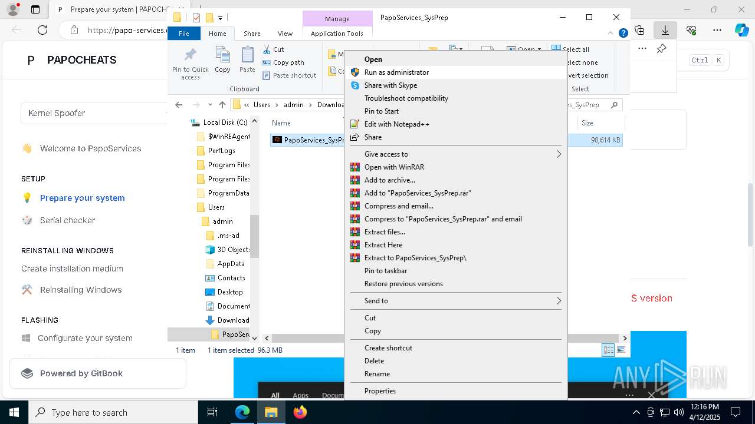Click admin in the address breadcrumb
Image resolution: width=755 pixels, height=424 pixels.
293,105
